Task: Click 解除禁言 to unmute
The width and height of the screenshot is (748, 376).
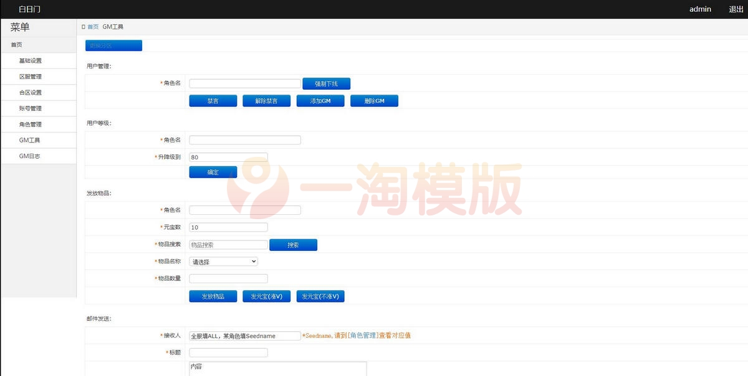Action: tap(266, 100)
